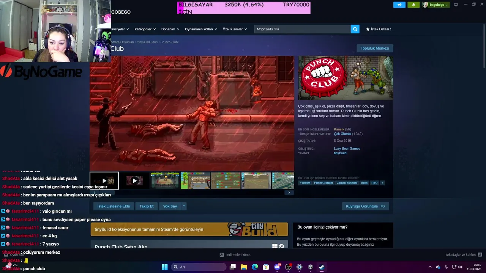This screenshot has height=273, width=486.
Task: Click the volume speaker tray icon
Action: pos(460,267)
